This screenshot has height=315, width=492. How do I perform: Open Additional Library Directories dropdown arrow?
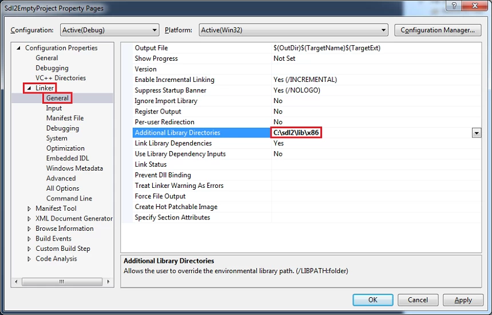pos(476,133)
